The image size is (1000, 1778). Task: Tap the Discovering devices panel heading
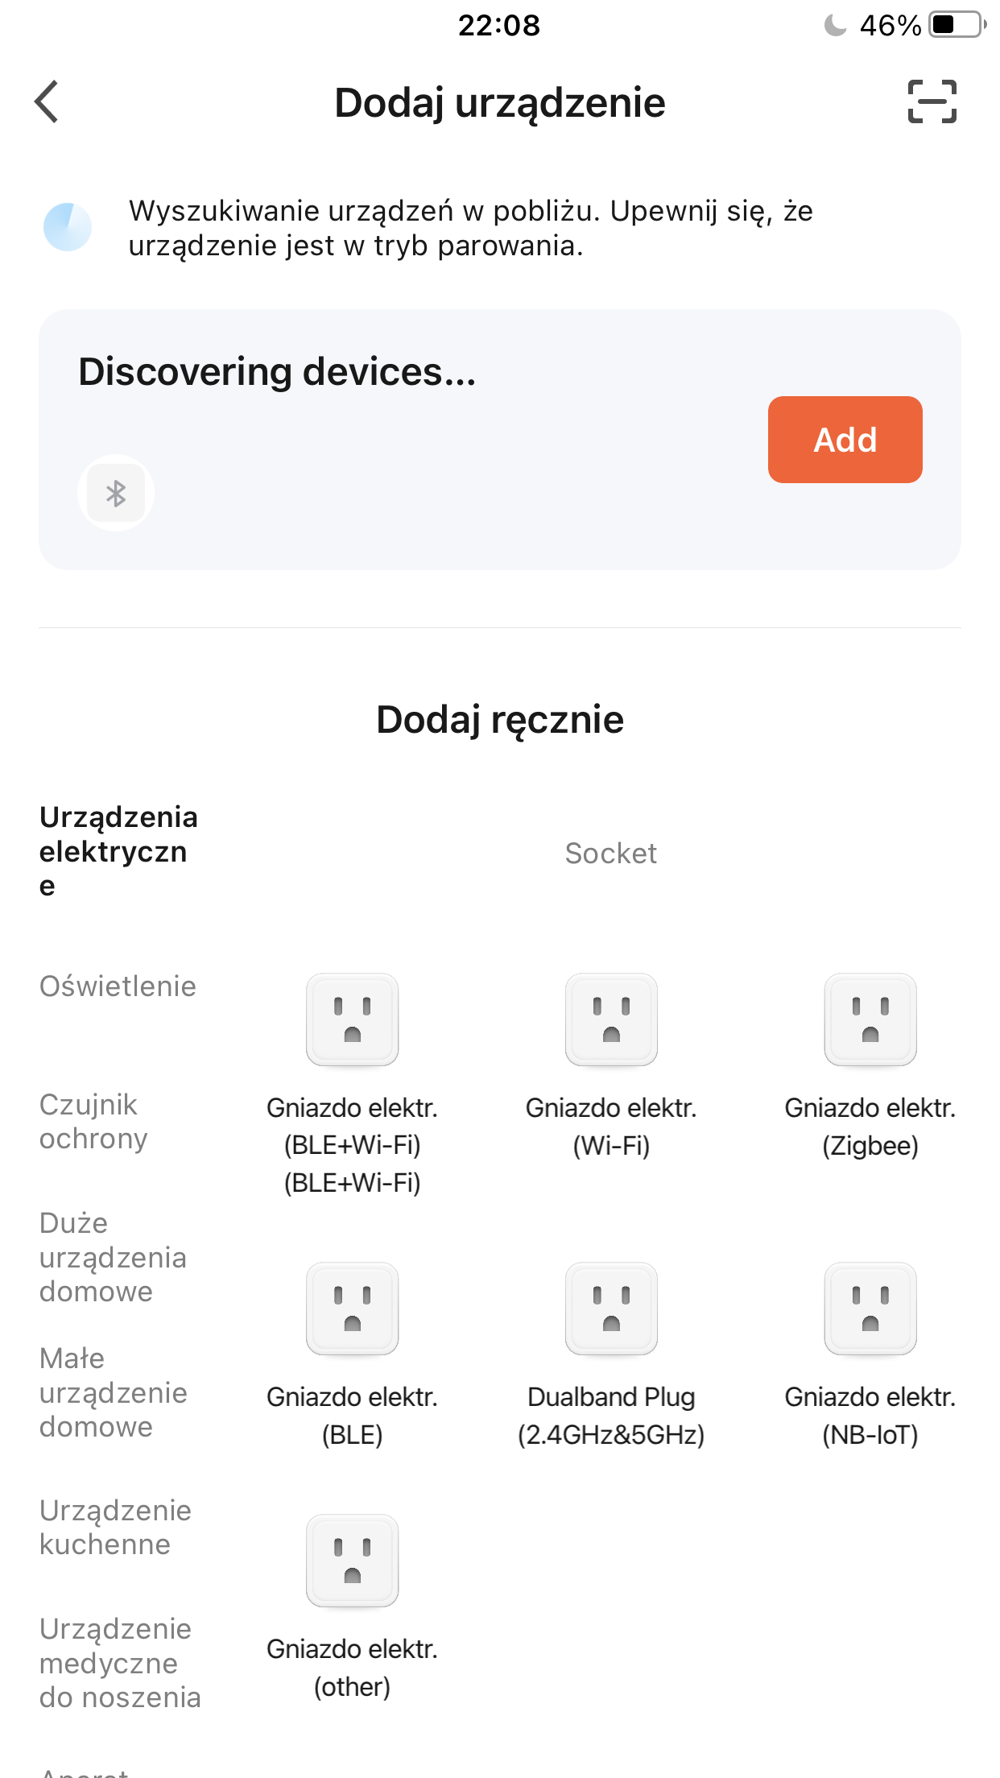[x=277, y=372]
